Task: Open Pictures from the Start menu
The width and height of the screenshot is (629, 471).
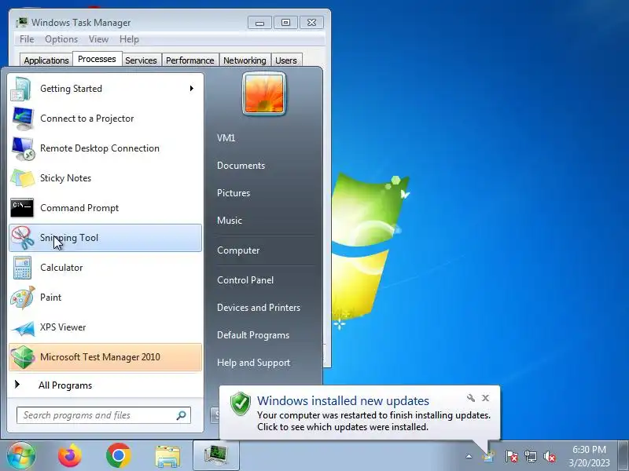Action: coord(234,193)
